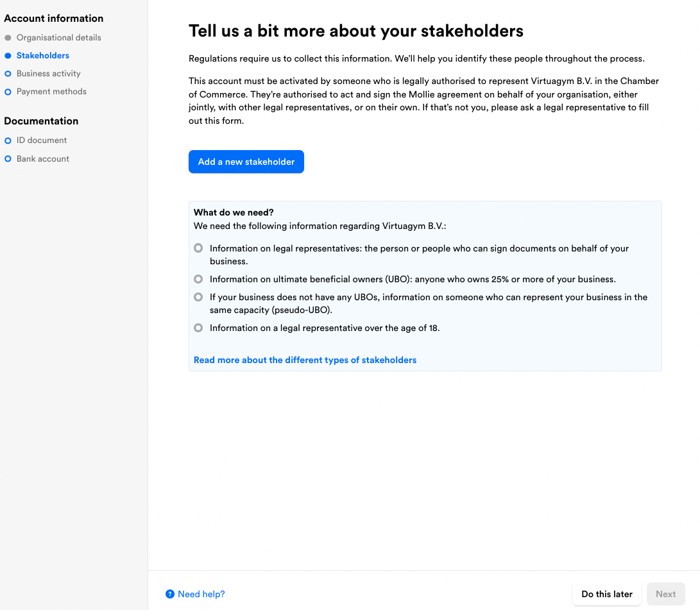This screenshot has height=610, width=700.
Task: Select the pseudo-UBO requirement bullet
Action: click(198, 297)
